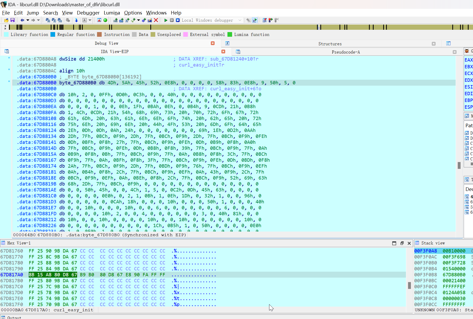The width and height of the screenshot is (473, 319).
Task: Click the green circle toolbar icon
Action: click(x=105, y=20)
